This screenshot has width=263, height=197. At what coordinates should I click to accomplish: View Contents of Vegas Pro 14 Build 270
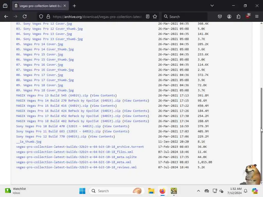click(136, 101)
